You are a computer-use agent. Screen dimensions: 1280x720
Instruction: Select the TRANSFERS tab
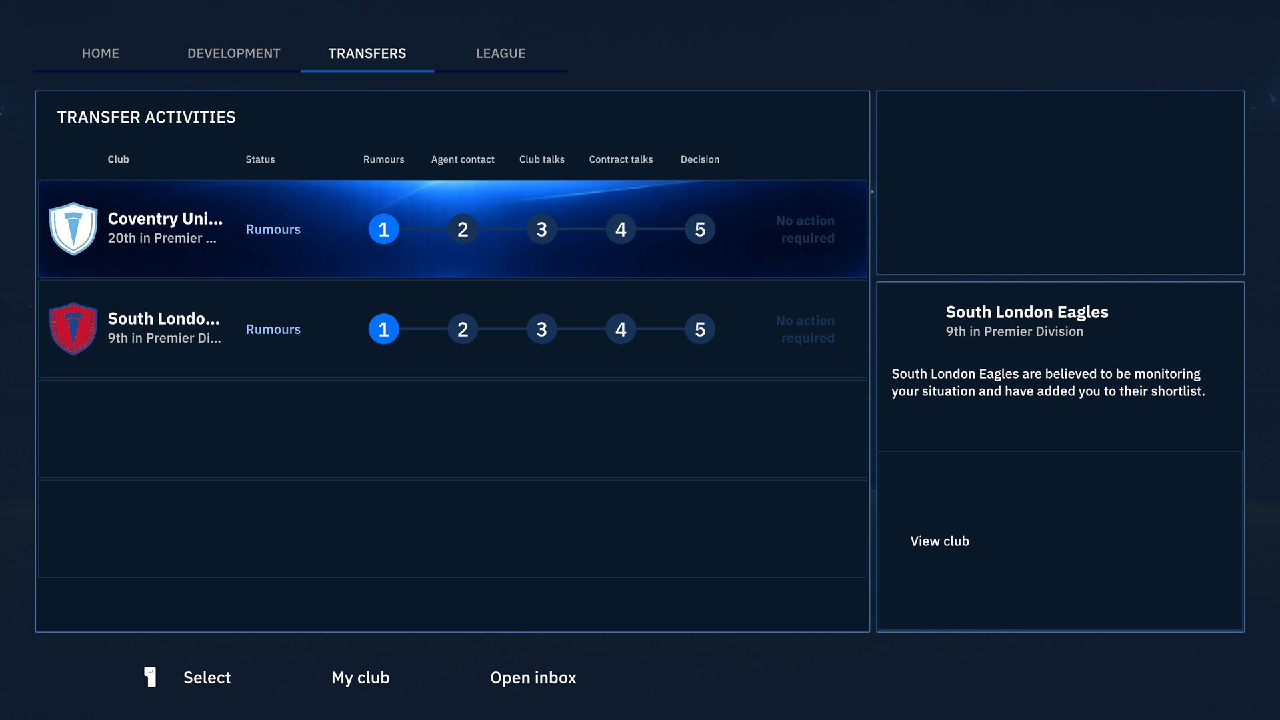(x=367, y=53)
